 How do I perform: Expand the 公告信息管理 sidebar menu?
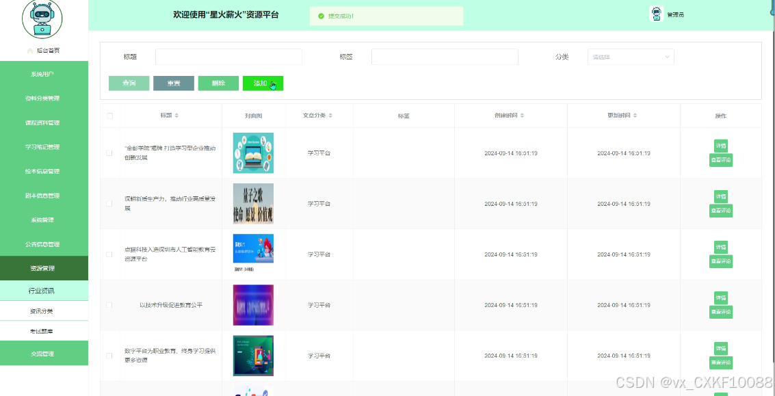44,244
